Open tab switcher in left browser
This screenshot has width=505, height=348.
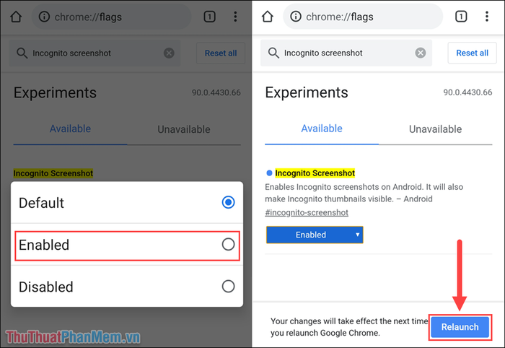tap(209, 17)
